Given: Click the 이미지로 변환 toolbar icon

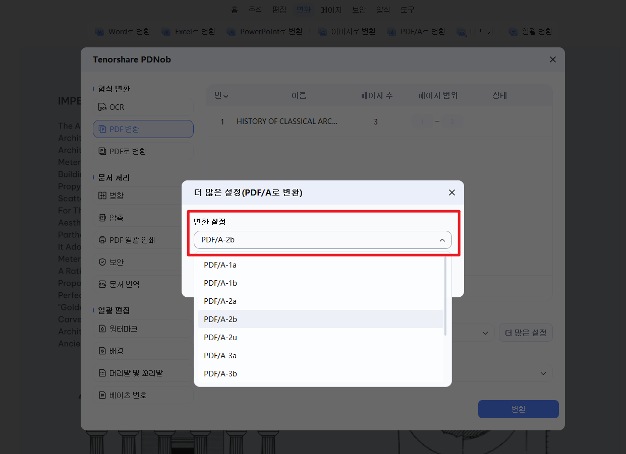Looking at the screenshot, I should click(x=323, y=32).
